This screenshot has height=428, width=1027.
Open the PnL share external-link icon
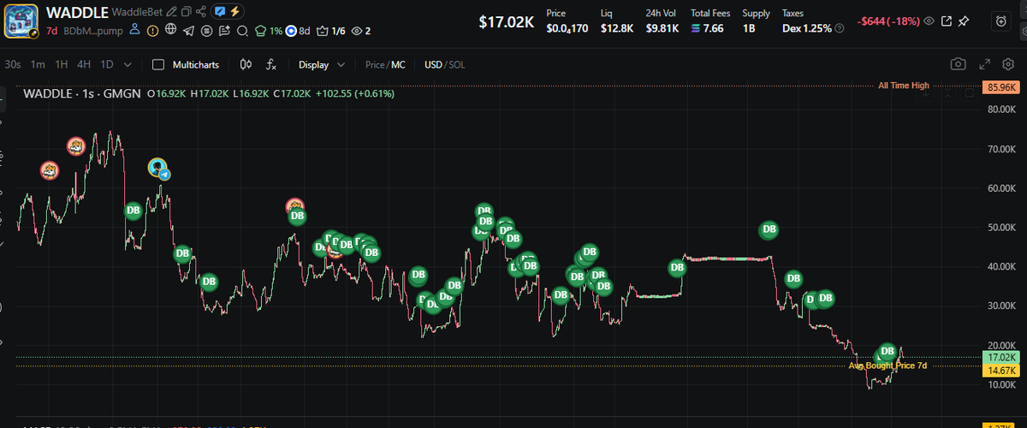(x=947, y=21)
